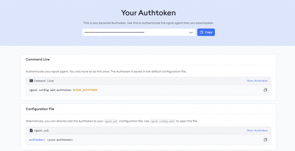The width and height of the screenshot is (295, 151).
Task: Click the Command Line section title
Action: tap(37, 59)
